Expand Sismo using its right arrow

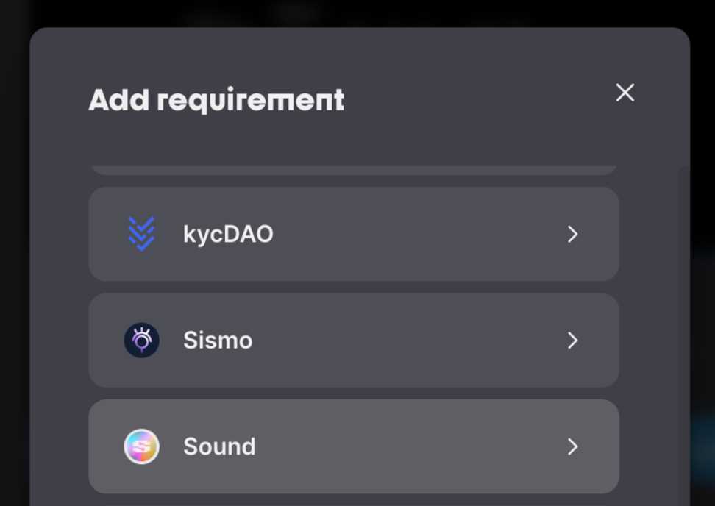[572, 341]
